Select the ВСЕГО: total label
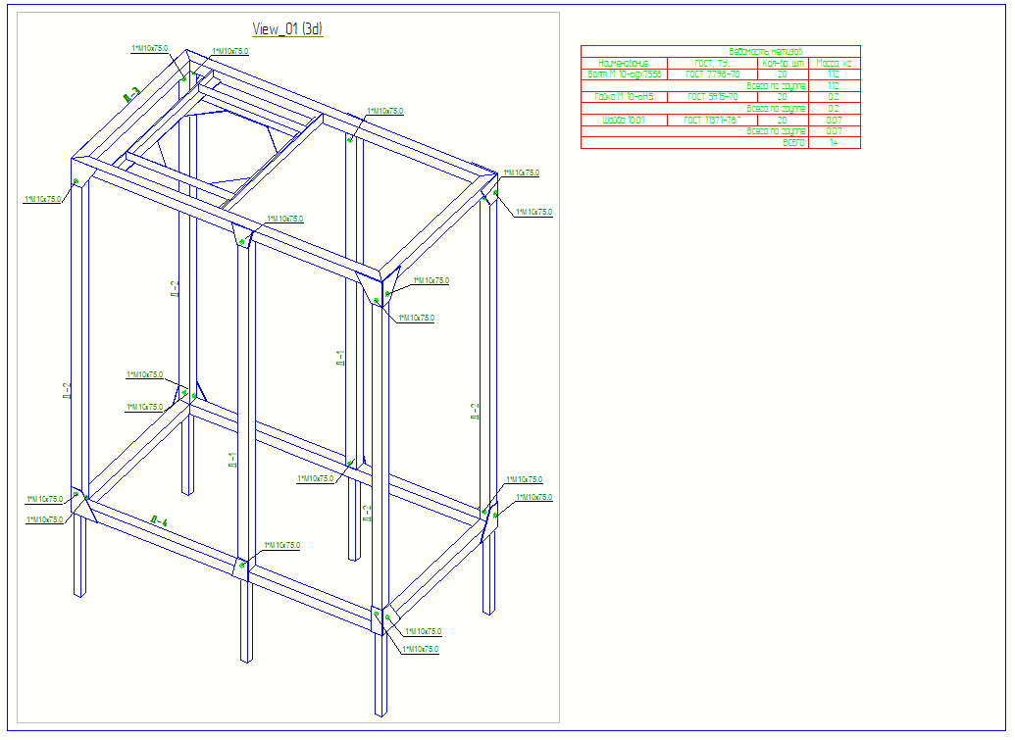The height and width of the screenshot is (740, 1015). click(794, 143)
